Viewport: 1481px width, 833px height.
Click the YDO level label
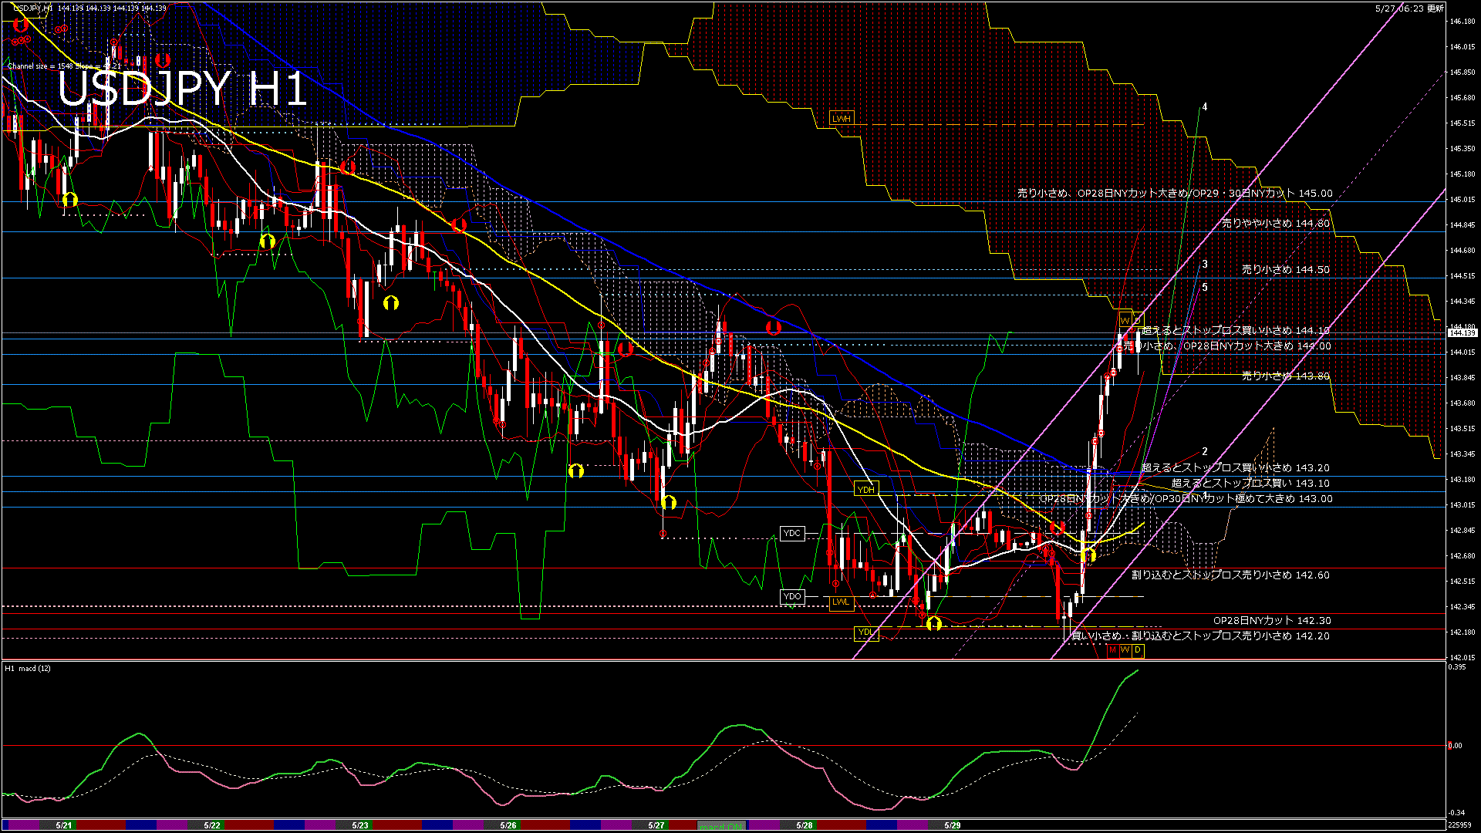coord(792,597)
